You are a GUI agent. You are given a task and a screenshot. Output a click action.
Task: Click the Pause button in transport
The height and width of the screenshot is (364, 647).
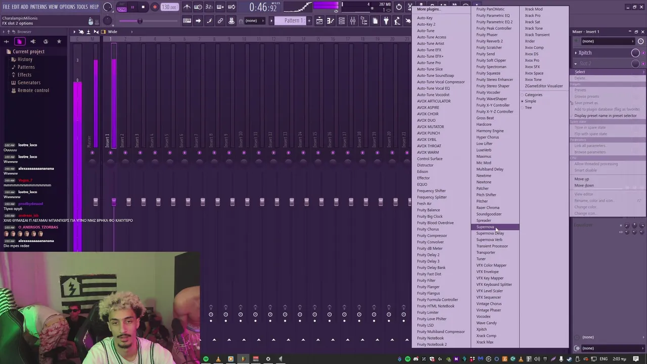[132, 7]
